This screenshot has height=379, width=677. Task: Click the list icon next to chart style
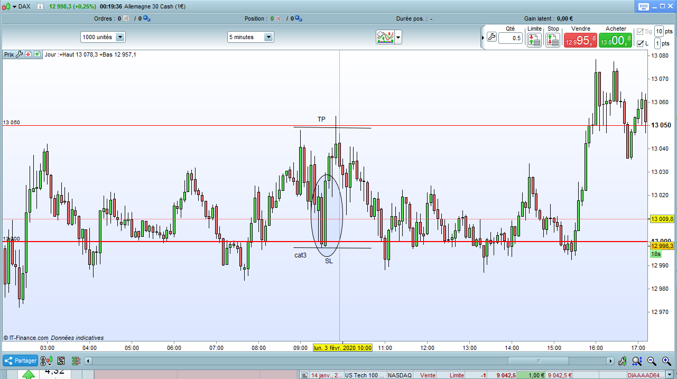point(61,361)
